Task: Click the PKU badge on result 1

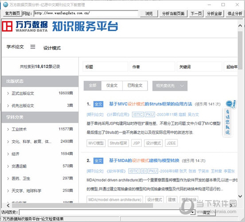Action: click(x=150, y=115)
